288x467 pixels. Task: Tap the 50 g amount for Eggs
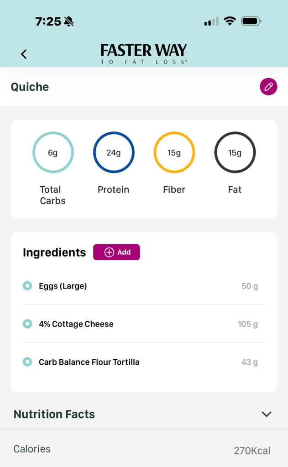[250, 286]
